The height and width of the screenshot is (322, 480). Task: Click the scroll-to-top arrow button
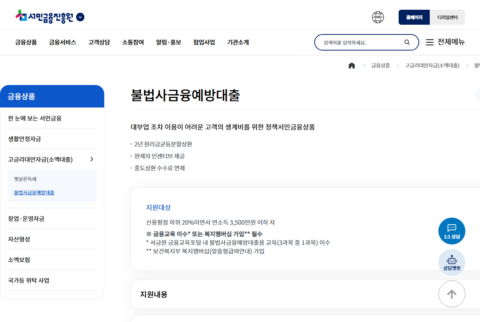click(x=452, y=294)
